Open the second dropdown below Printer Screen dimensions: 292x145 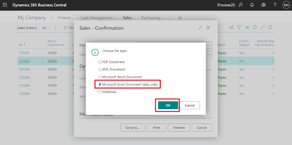(208, 54)
